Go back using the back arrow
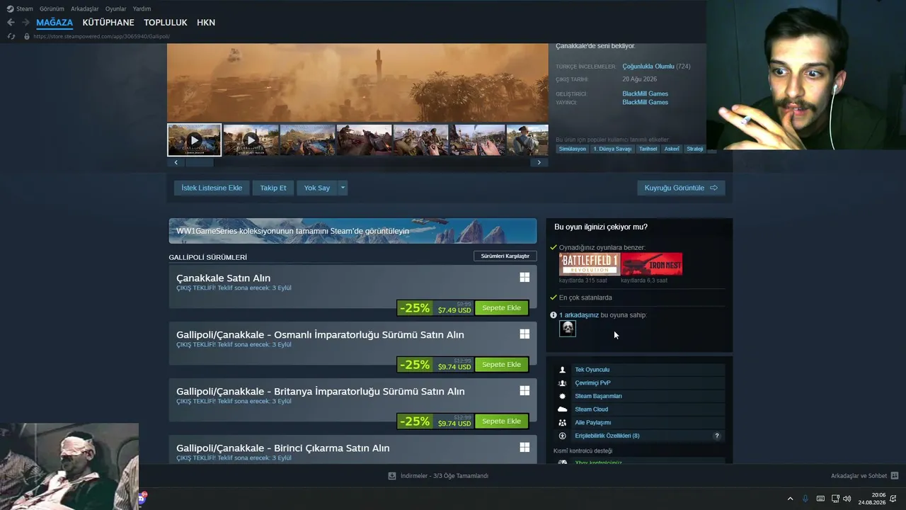The height and width of the screenshot is (510, 906). point(11,23)
